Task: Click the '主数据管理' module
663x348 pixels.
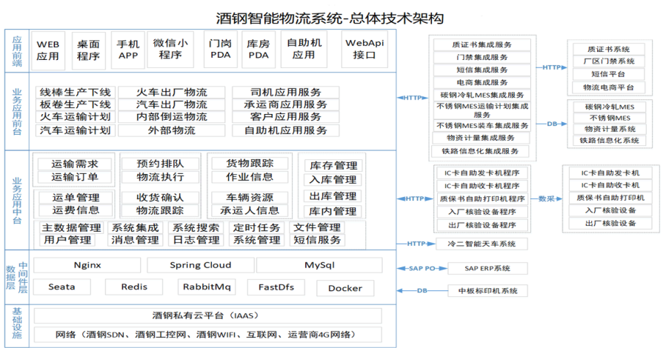Action: pos(71,227)
